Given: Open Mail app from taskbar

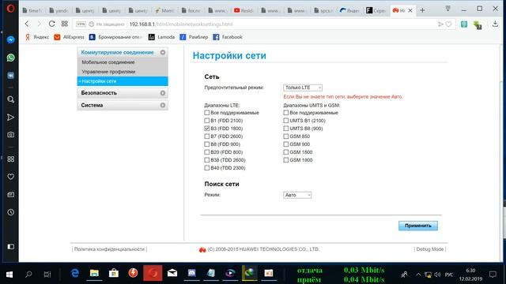Looking at the screenshot, I should click(172, 274).
